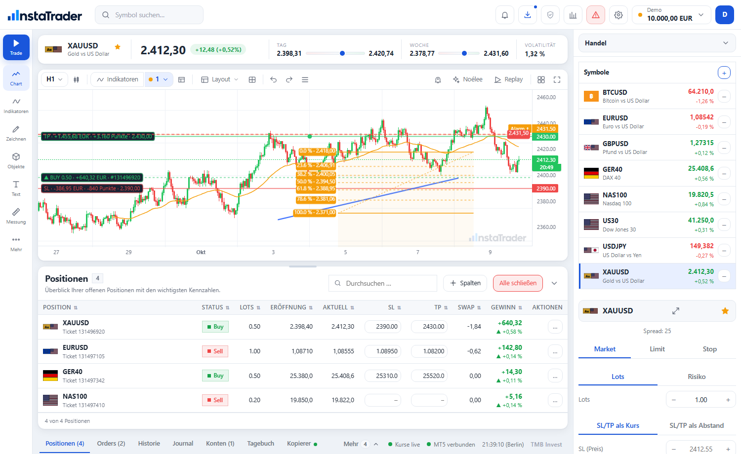This screenshot has height=454, width=741.
Task: Remove BTCUSD from the symbol list
Action: (724, 96)
